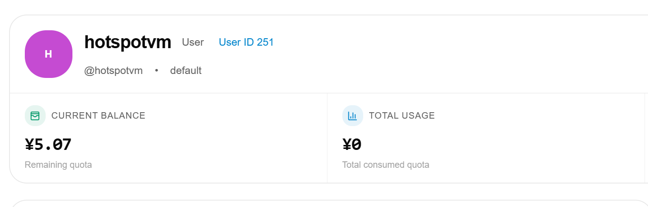Image resolution: width=648 pixels, height=207 pixels.
Task: Click the CURRENT BALANCE label
Action: click(x=98, y=116)
